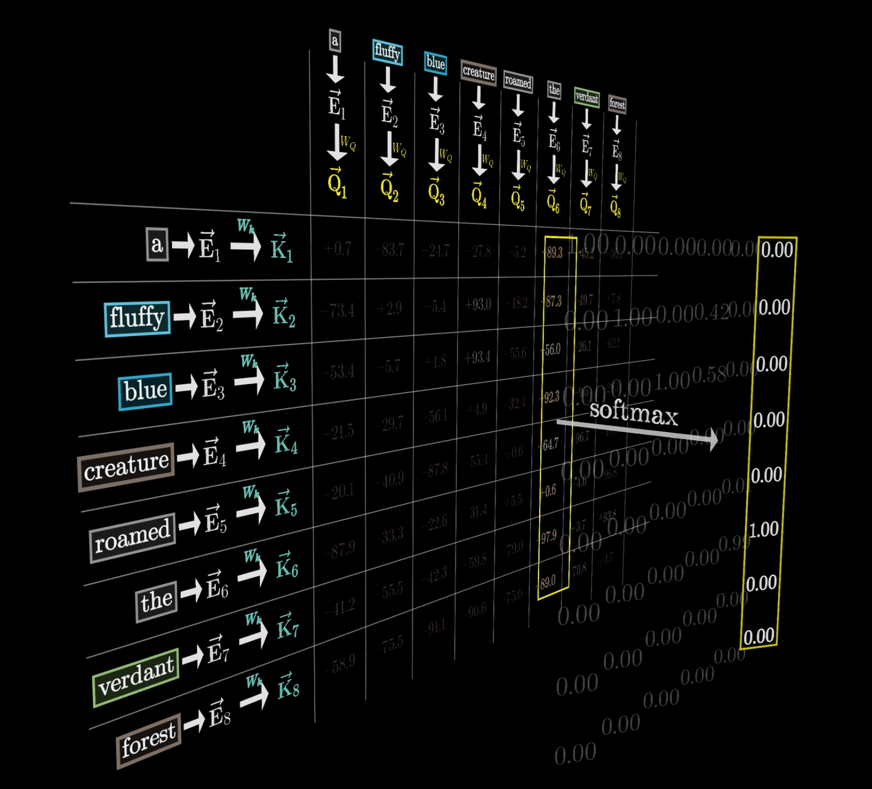Click the E8 embedding label beside the 'forest' row box
Viewport: 872px width, 789px height.
[220, 714]
